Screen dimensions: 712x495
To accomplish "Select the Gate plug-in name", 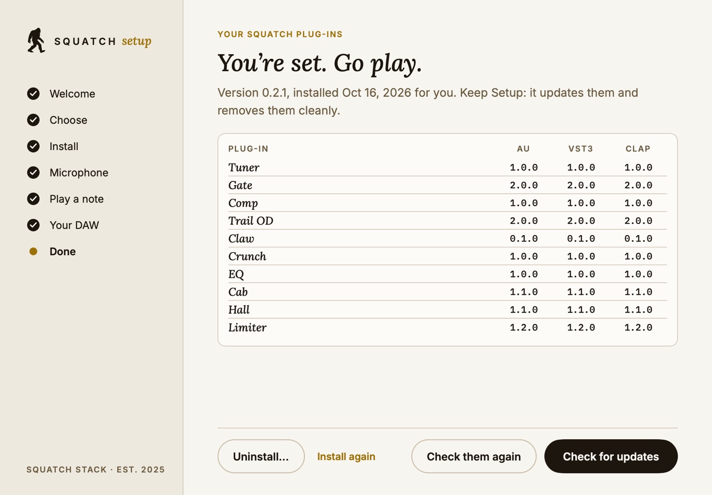I will pos(240,185).
